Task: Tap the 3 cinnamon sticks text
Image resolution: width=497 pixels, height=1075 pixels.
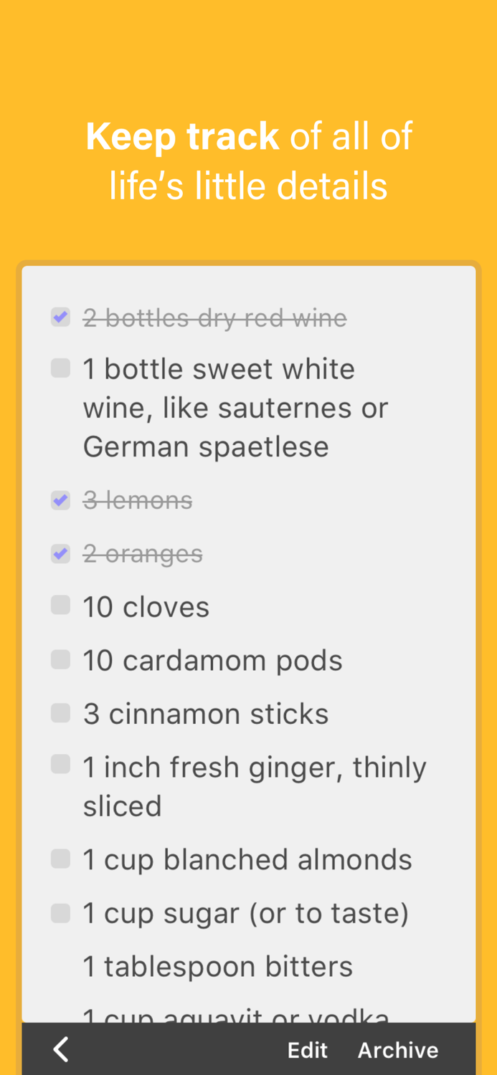Action: 206,714
